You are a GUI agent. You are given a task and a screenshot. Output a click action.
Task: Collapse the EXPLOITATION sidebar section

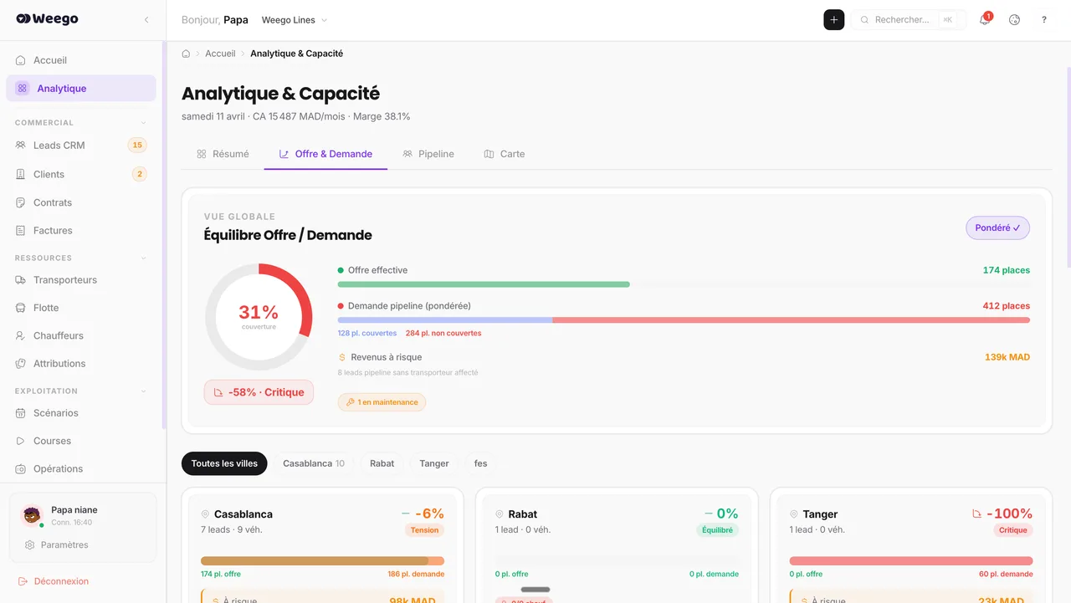click(x=143, y=391)
